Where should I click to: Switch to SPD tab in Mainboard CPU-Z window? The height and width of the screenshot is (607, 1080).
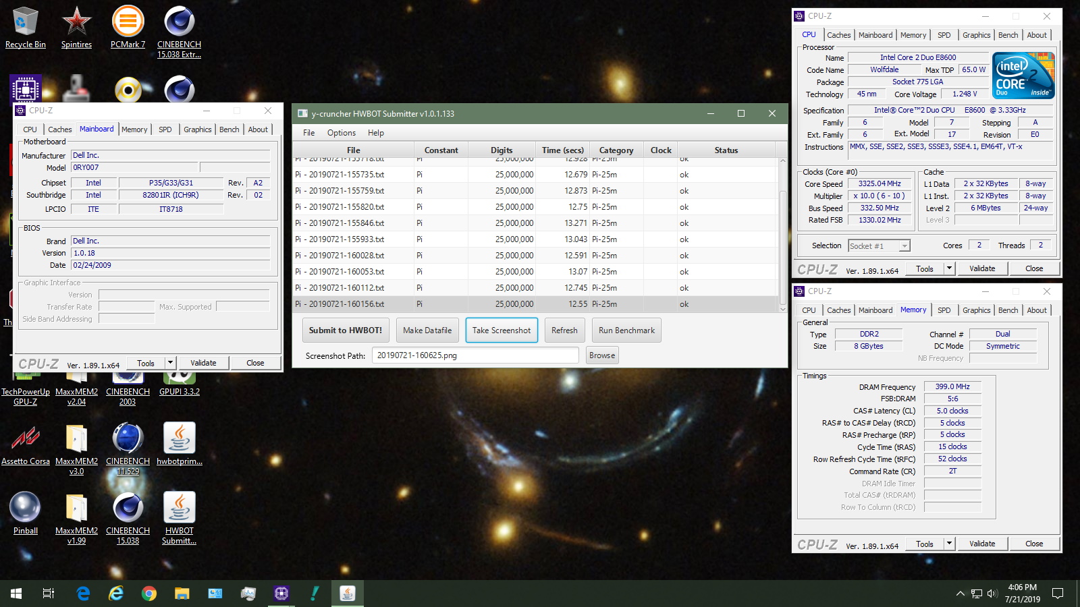click(165, 129)
